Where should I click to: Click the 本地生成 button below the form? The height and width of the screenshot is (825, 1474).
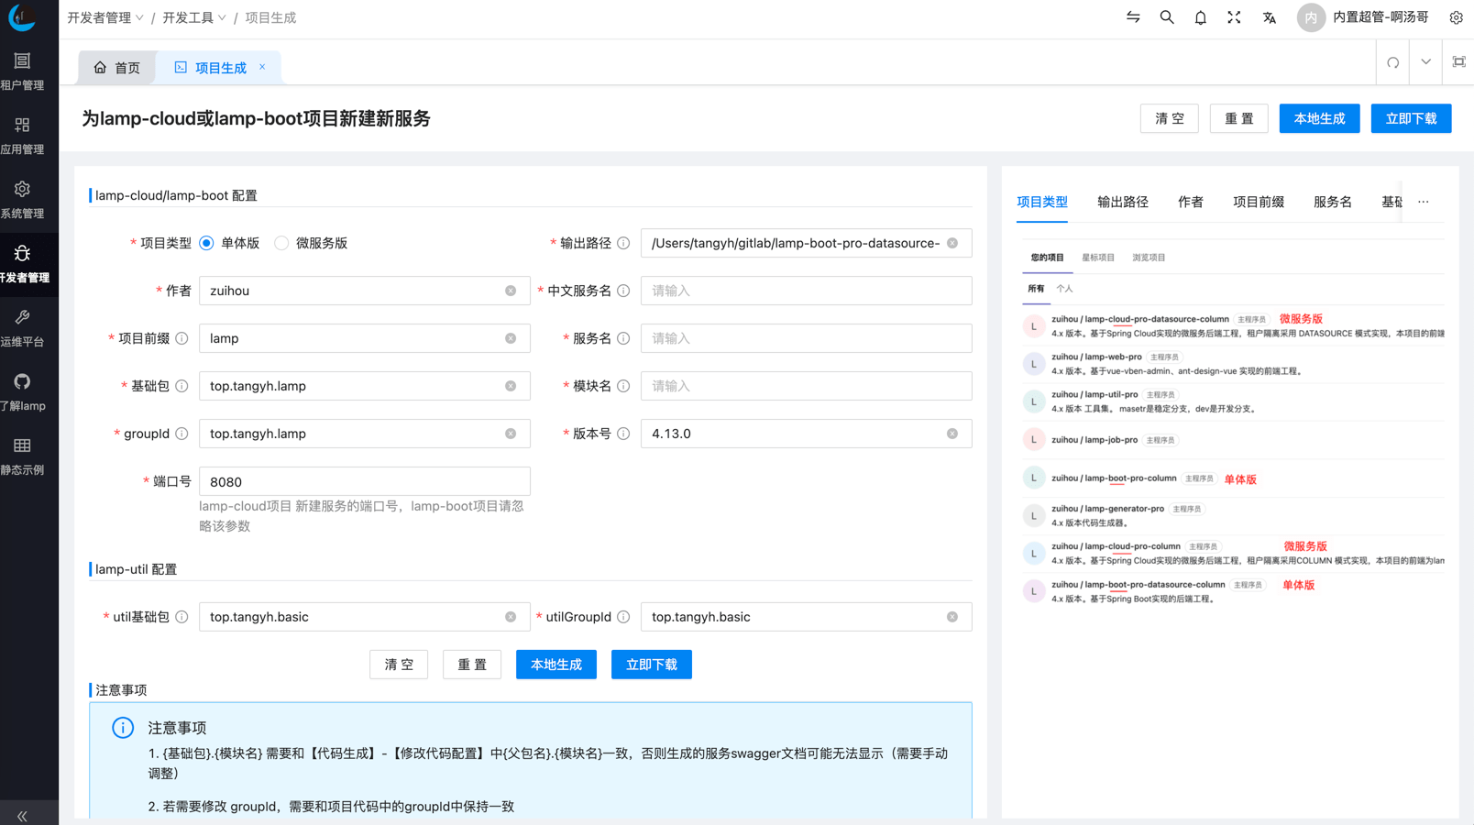pyautogui.click(x=555, y=665)
